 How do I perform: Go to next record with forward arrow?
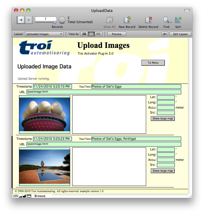click(29, 20)
